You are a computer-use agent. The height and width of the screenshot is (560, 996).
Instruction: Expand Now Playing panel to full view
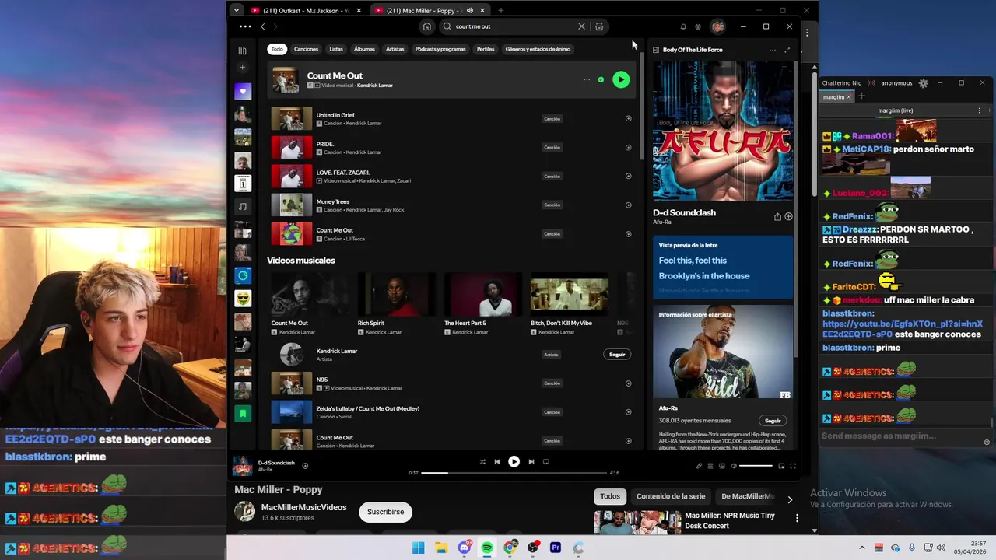point(787,50)
